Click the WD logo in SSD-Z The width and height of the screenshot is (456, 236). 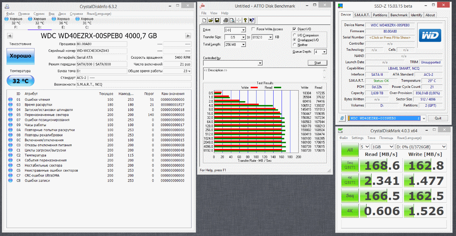click(430, 36)
